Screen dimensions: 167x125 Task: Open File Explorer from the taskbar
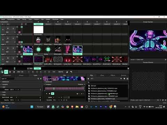coord(77,107)
